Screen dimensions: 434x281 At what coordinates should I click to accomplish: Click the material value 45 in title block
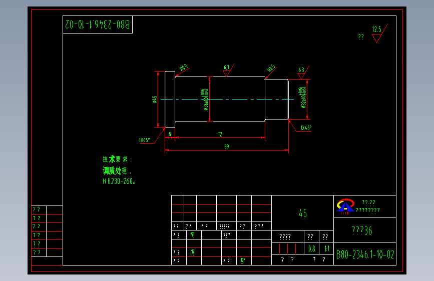pos(303,213)
